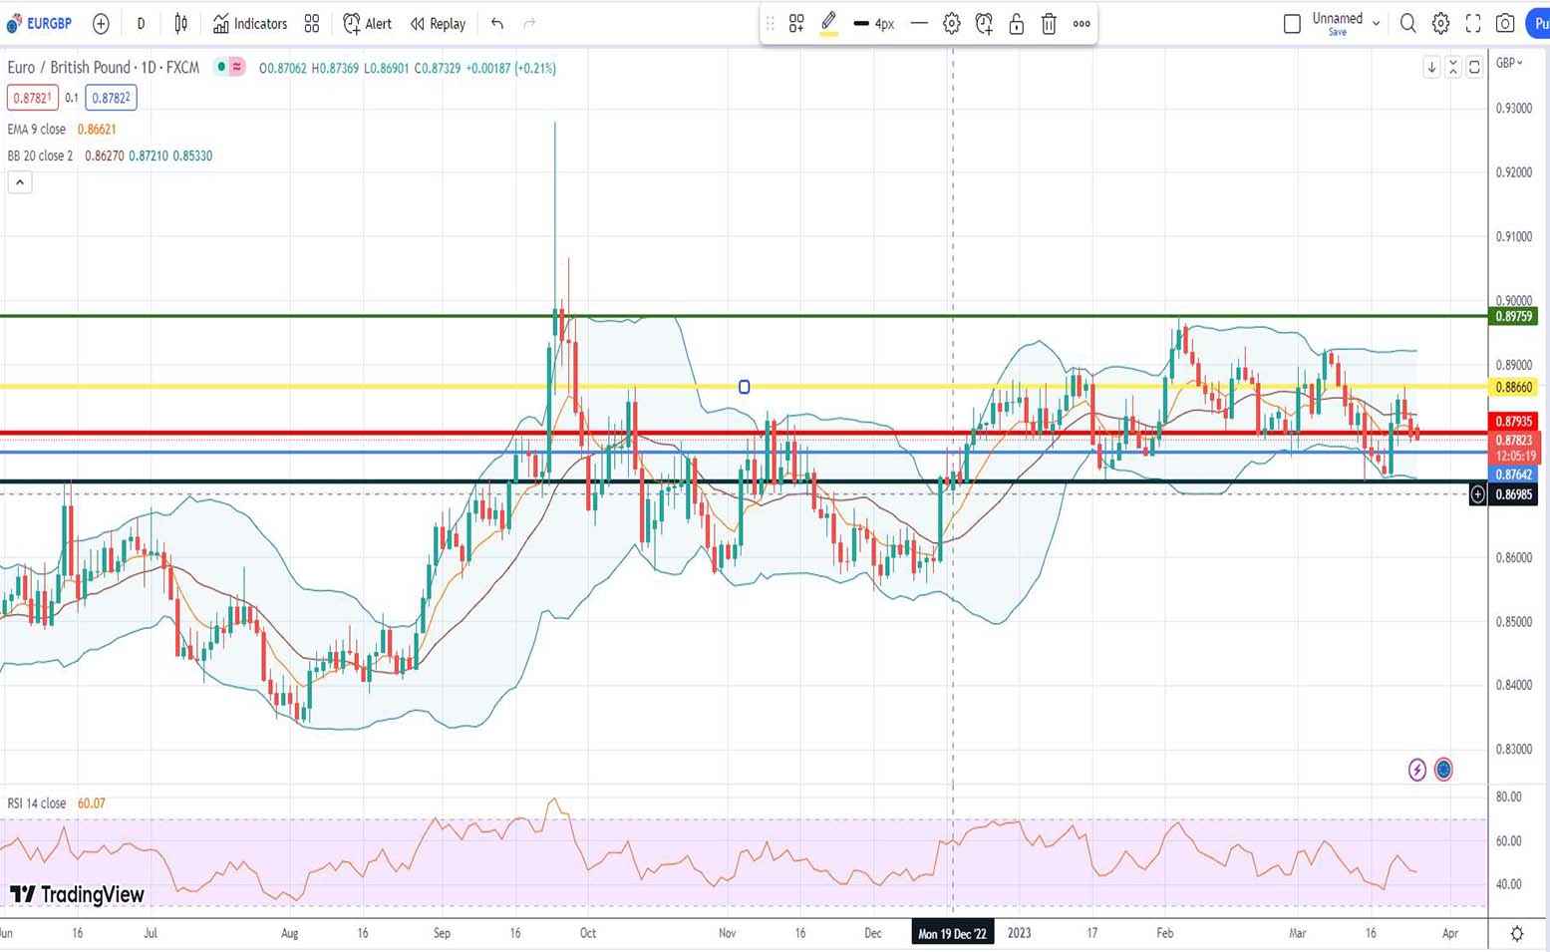The height and width of the screenshot is (952, 1550).
Task: Open the Indicators menu
Action: click(250, 23)
